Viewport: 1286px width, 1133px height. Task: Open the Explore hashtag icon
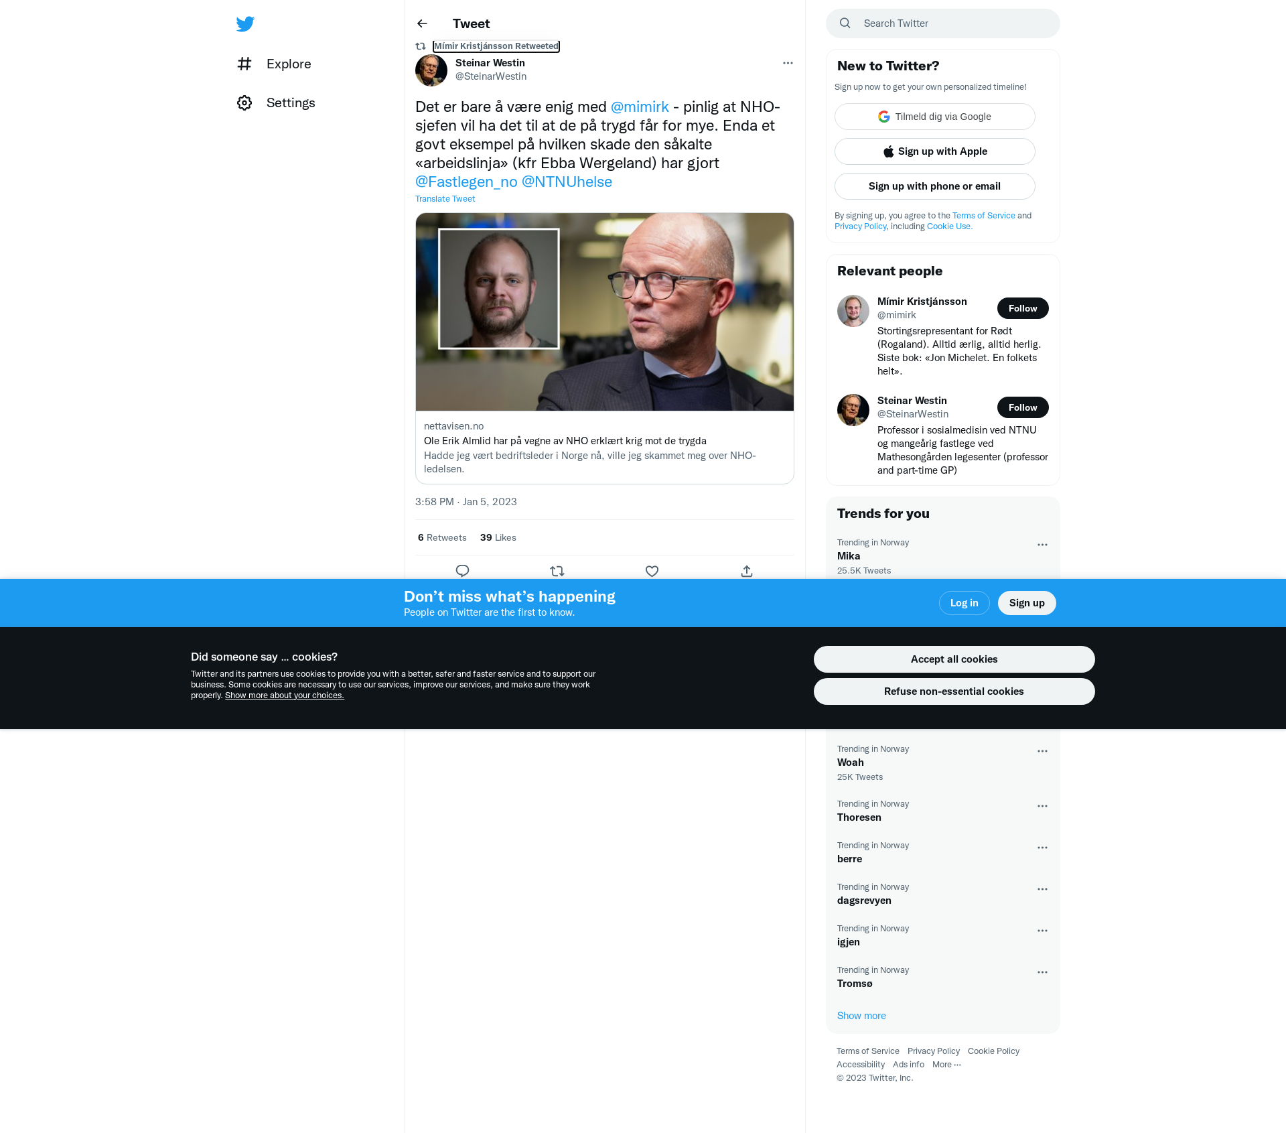click(x=244, y=64)
